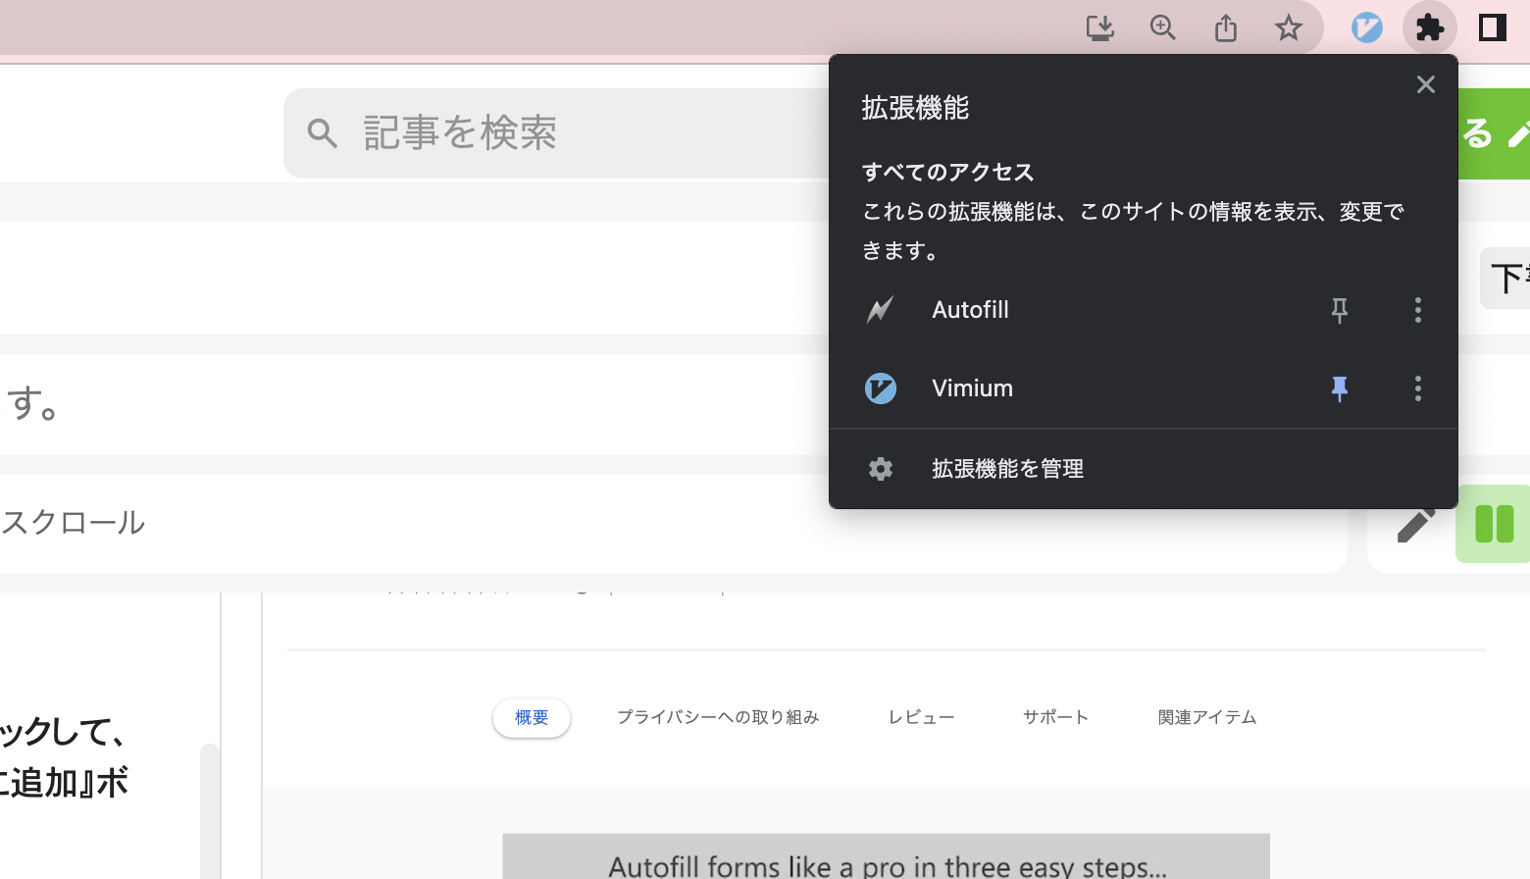This screenshot has height=879, width=1530.
Task: Select the プライバシーへの取り組み tab
Action: coord(718,717)
